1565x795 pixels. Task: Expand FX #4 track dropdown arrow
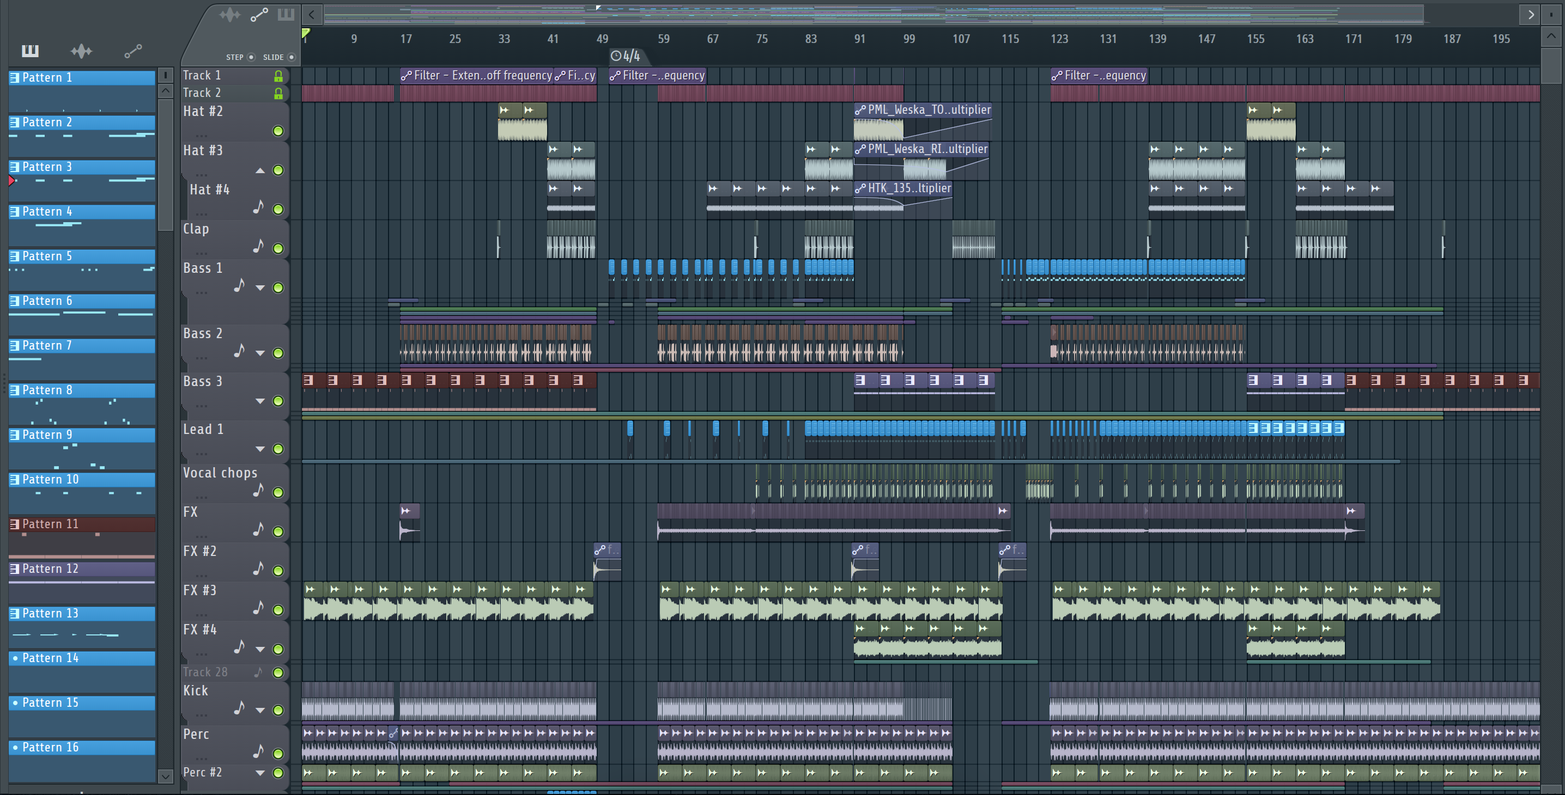260,650
